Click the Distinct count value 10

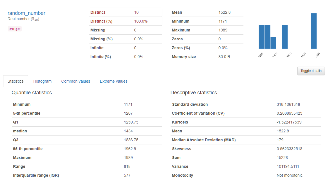point(136,13)
